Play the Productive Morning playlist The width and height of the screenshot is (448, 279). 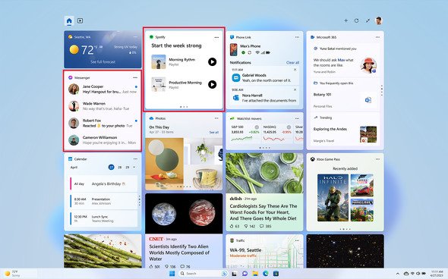(x=212, y=84)
